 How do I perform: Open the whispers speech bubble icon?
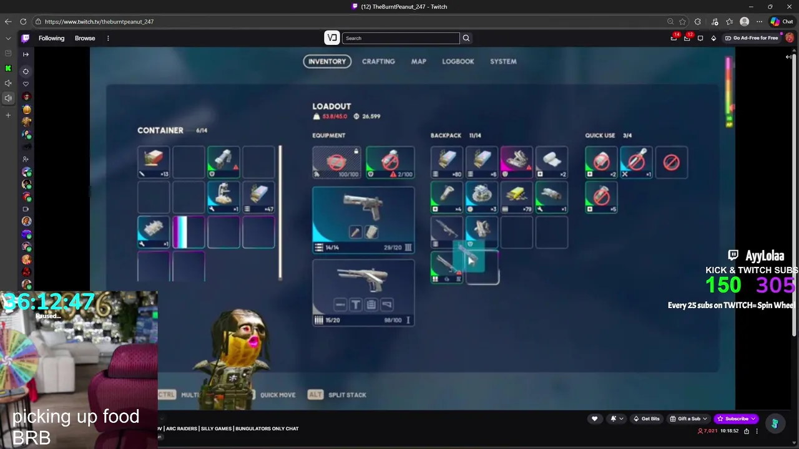(x=700, y=38)
